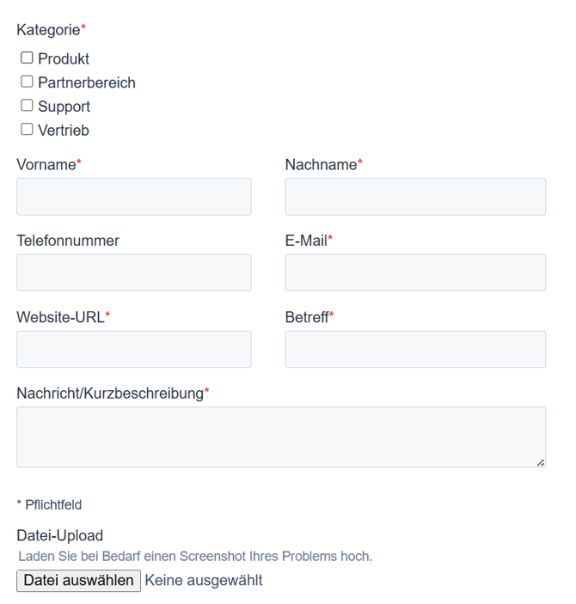Click the Partnerbereich label text
576x604 pixels.
point(87,83)
